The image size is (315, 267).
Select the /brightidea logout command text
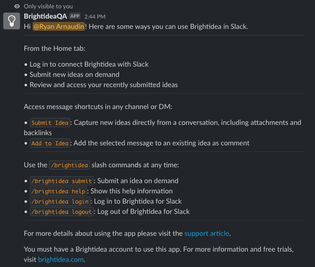tap(62, 212)
